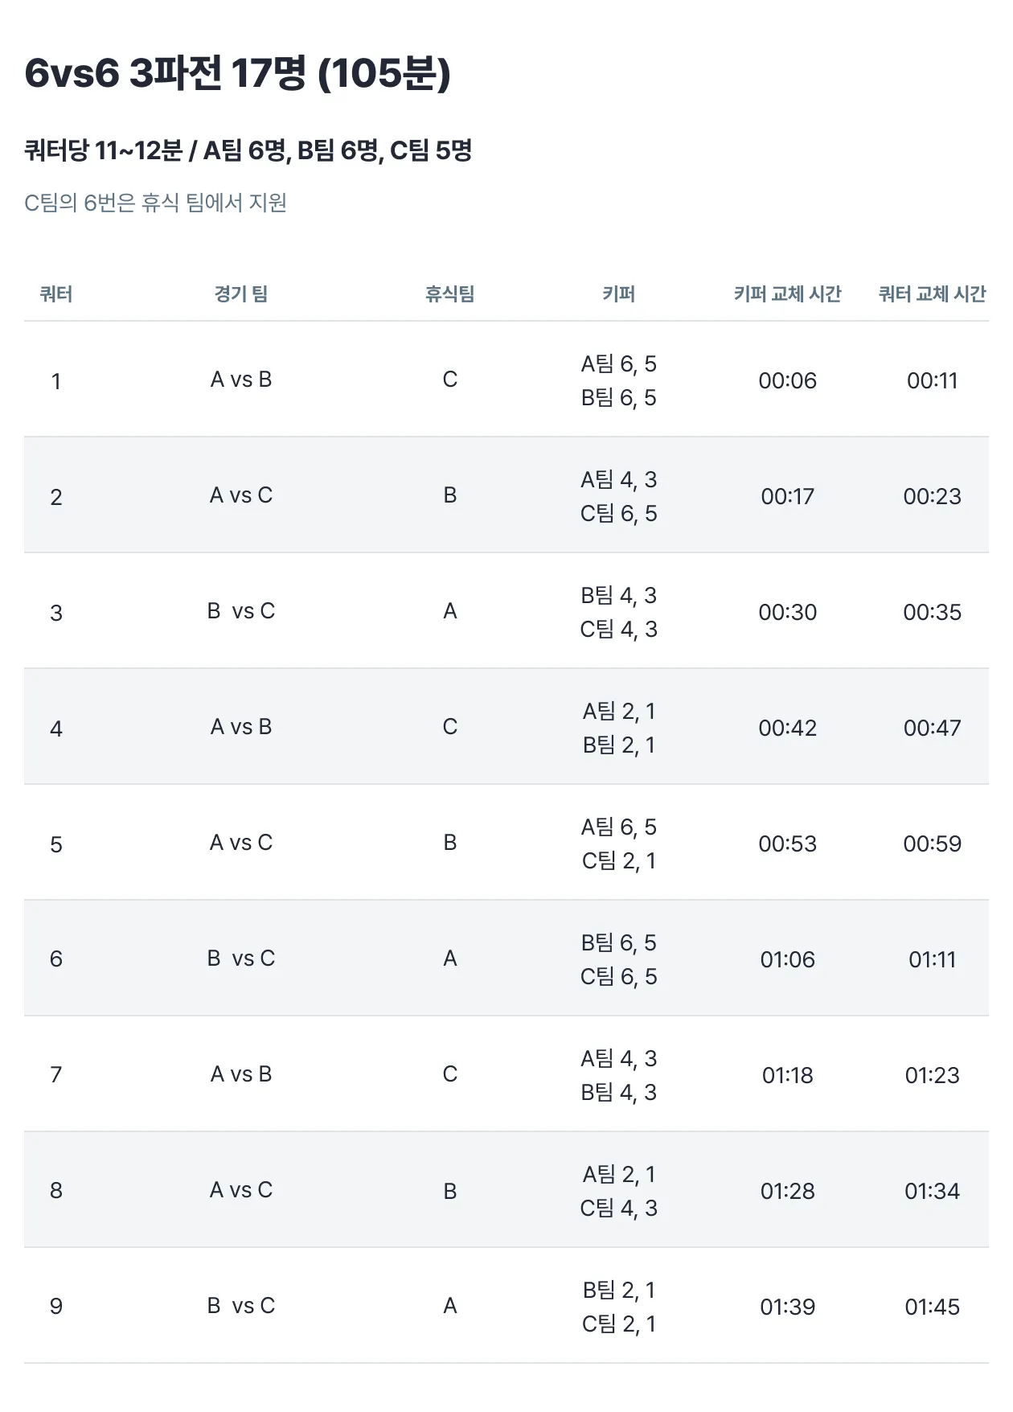1013x1412 pixels.
Task: Click the 00:06 keeper swap time cell
Action: point(788,380)
